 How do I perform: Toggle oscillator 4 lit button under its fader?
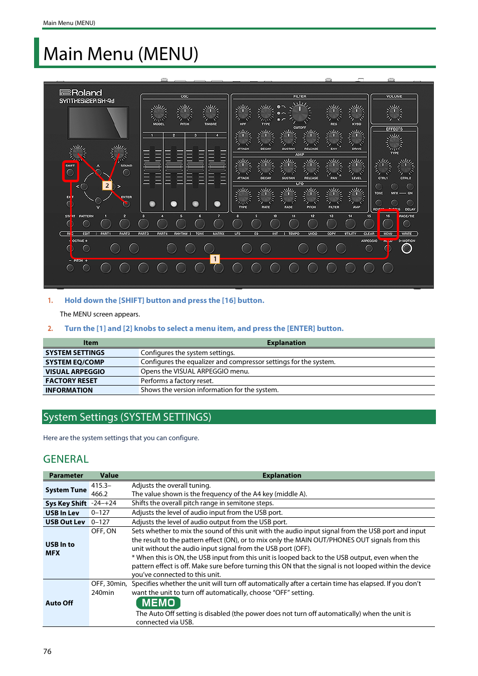point(217,204)
